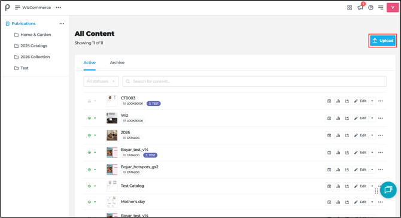
Task: Click the Publuu logo icon
Action: point(7,7)
